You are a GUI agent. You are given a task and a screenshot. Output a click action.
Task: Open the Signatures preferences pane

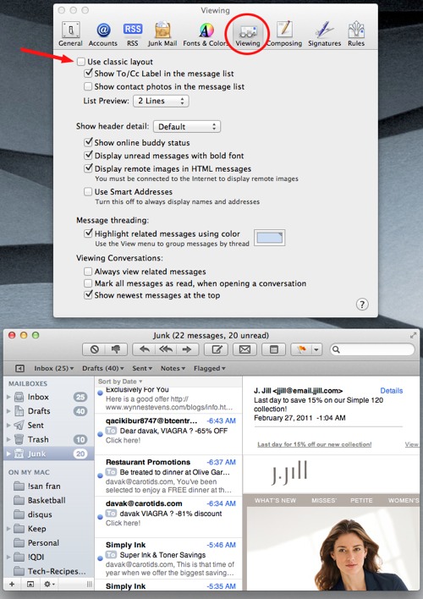(x=324, y=34)
